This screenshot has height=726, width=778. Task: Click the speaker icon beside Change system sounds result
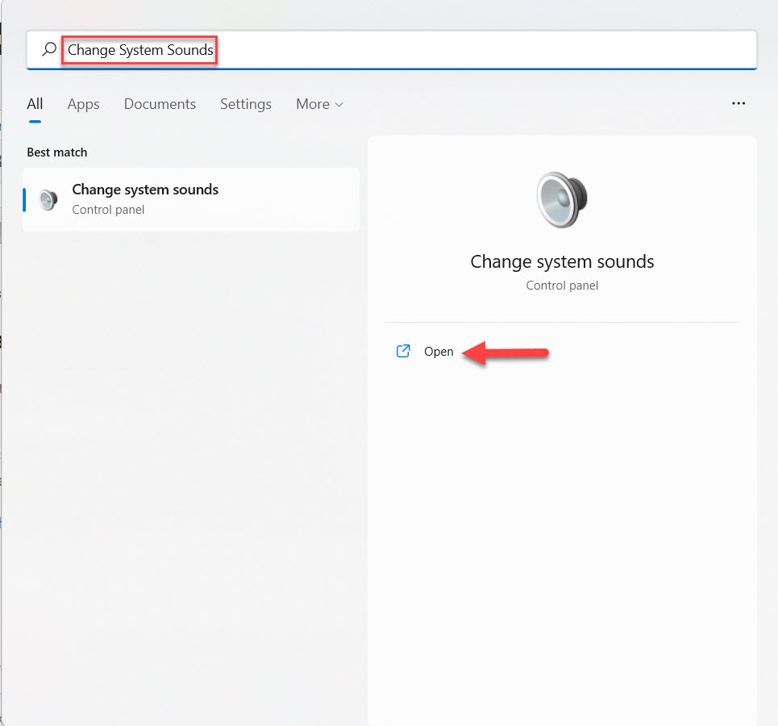[48, 199]
